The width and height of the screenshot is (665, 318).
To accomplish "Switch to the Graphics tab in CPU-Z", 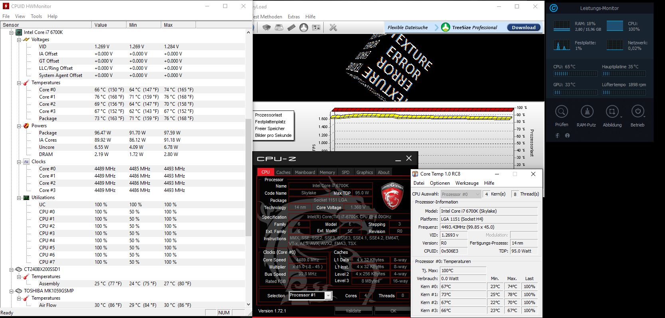I will point(365,172).
